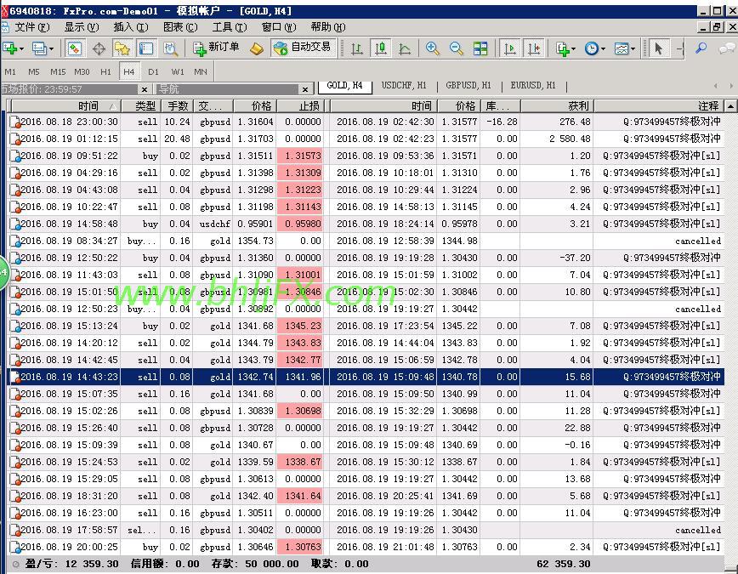Toggle the Market Watch panel icon

pyautogui.click(x=75, y=48)
